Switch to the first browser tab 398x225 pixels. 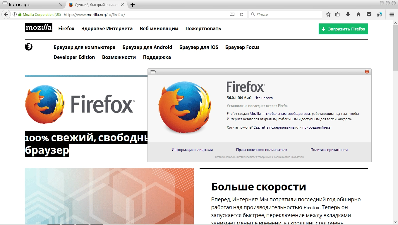[32, 5]
